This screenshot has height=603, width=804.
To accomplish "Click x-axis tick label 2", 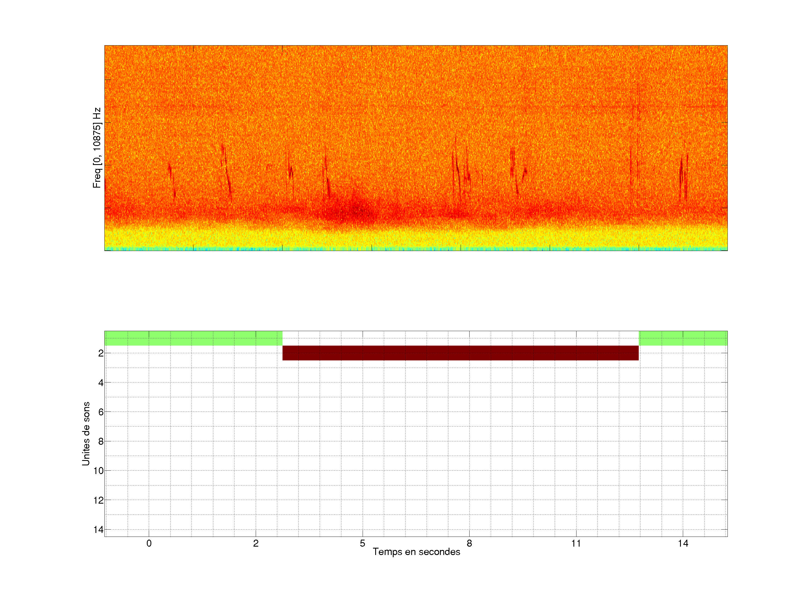I will coord(256,543).
